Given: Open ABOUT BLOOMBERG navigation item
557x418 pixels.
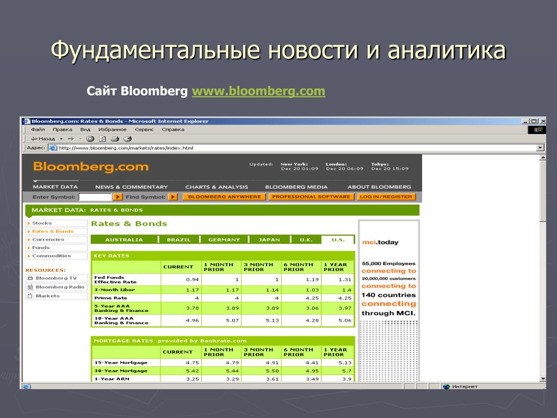Looking at the screenshot, I should pos(379,187).
